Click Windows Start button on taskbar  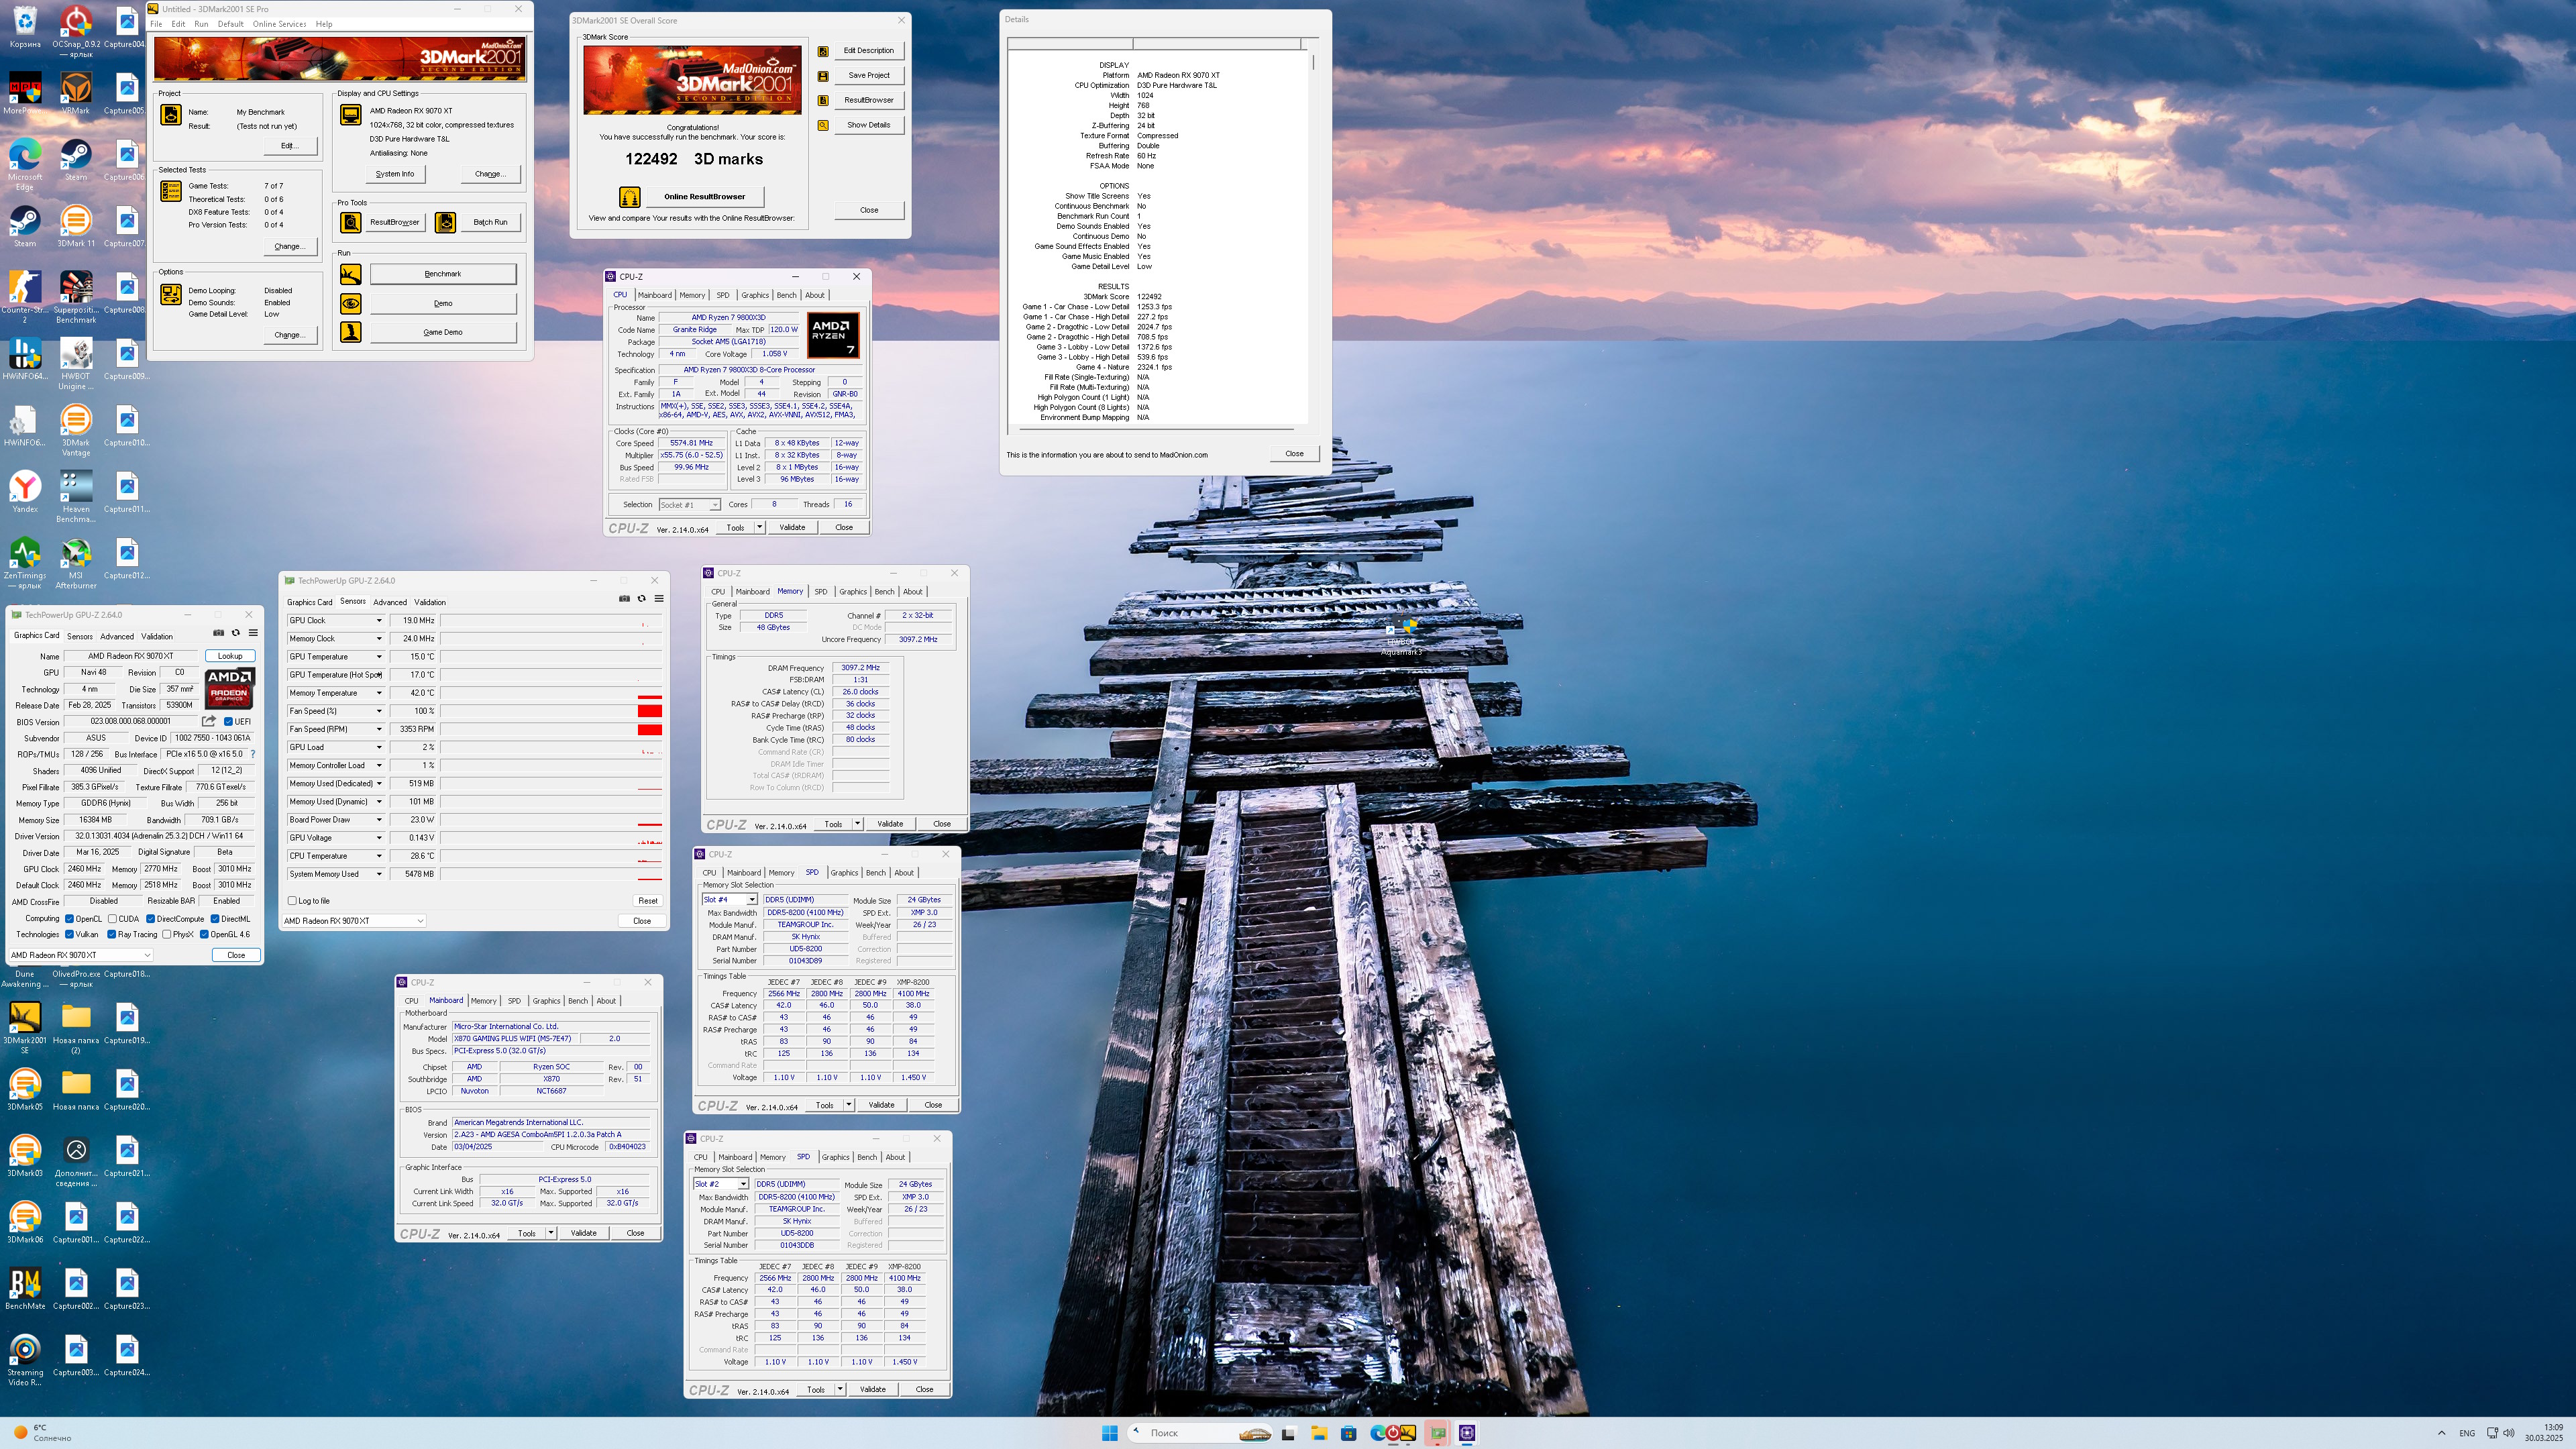point(1109,1433)
